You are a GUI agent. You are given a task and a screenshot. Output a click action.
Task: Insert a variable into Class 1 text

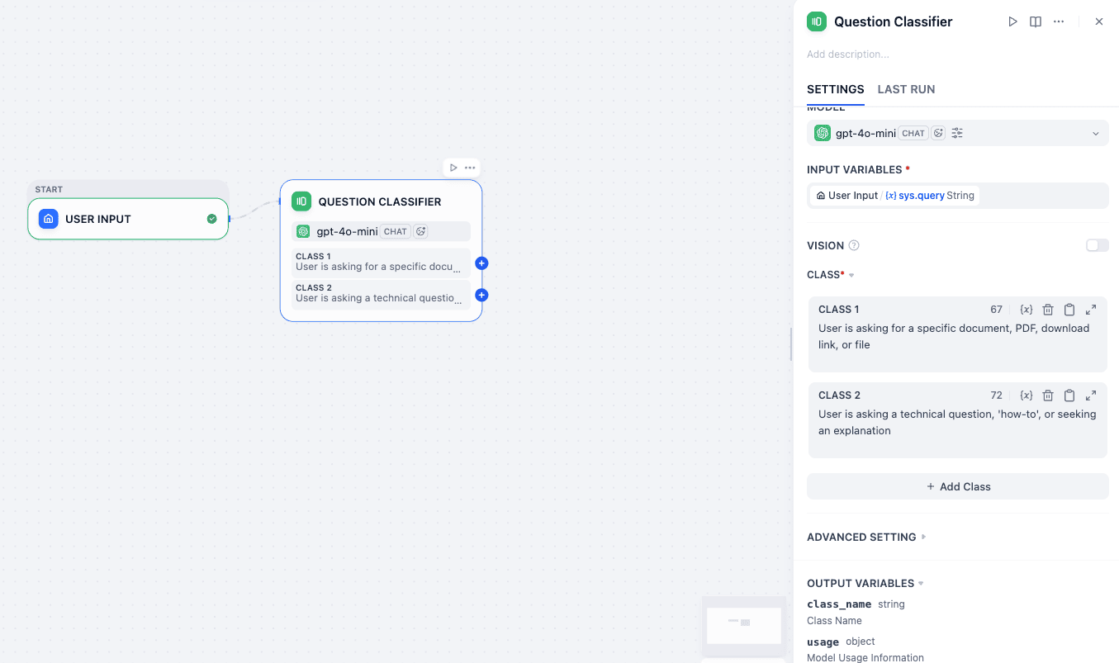click(x=1026, y=309)
